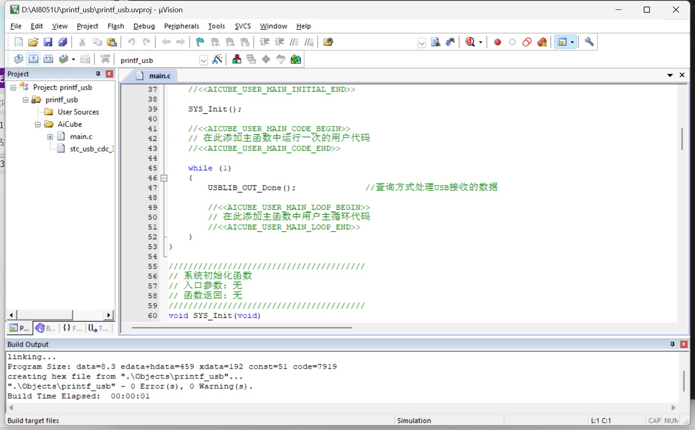Insert a breakpoint using the red dot icon
This screenshot has width=695, height=430.
(x=497, y=42)
